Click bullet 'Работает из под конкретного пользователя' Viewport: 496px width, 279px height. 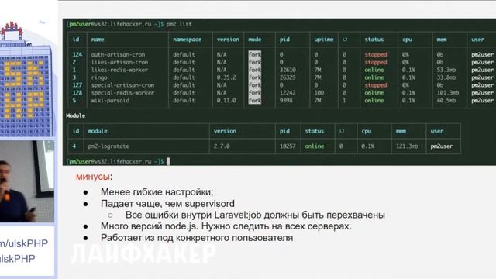coord(197,238)
